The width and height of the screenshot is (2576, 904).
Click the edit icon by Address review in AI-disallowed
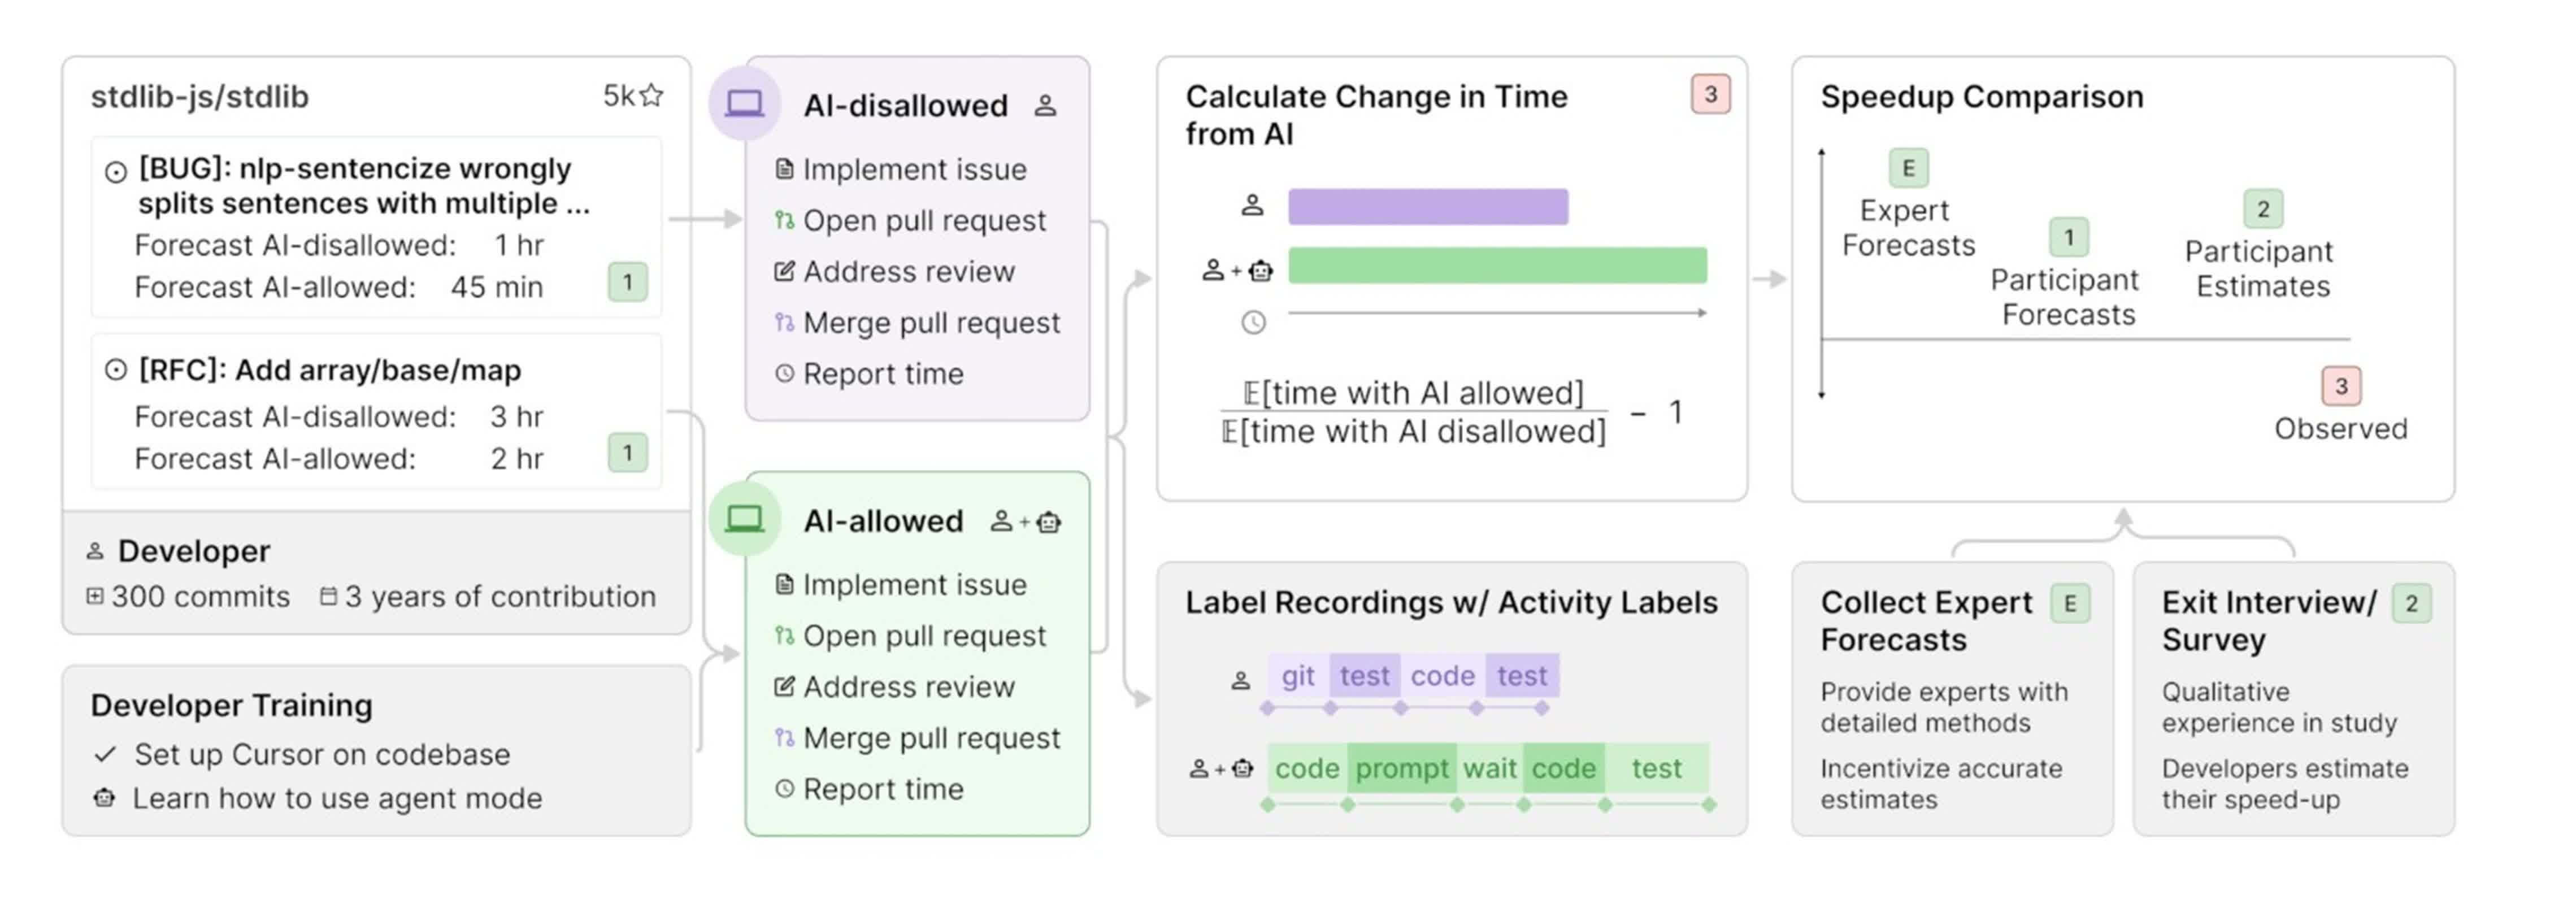(x=785, y=271)
